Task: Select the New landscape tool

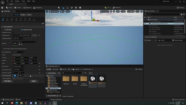Action: [x=3, y=19]
